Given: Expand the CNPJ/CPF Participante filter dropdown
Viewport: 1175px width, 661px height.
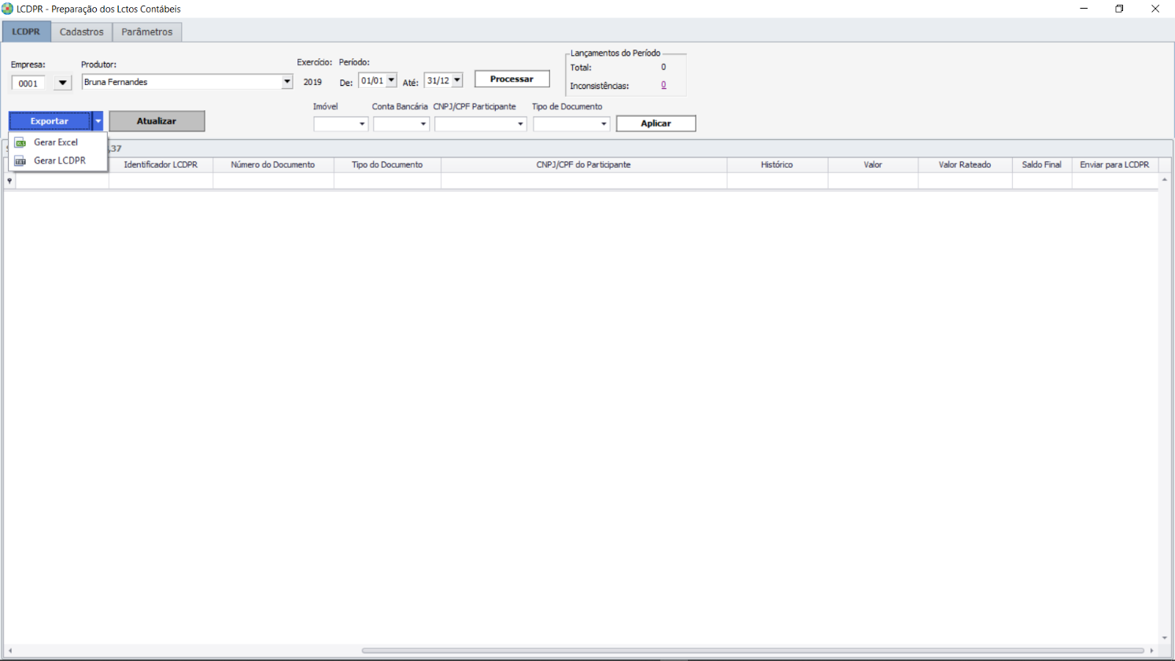Looking at the screenshot, I should click(x=520, y=124).
